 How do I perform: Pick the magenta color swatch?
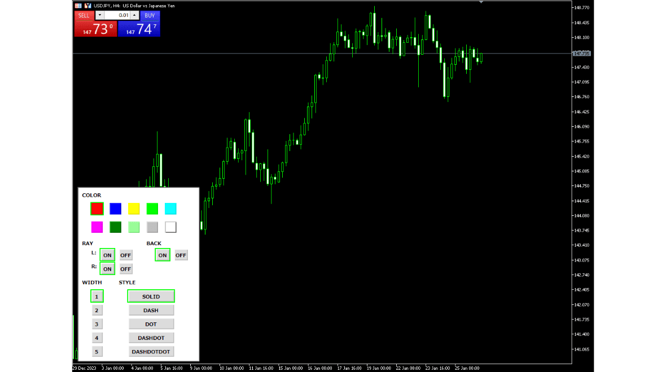(x=97, y=227)
